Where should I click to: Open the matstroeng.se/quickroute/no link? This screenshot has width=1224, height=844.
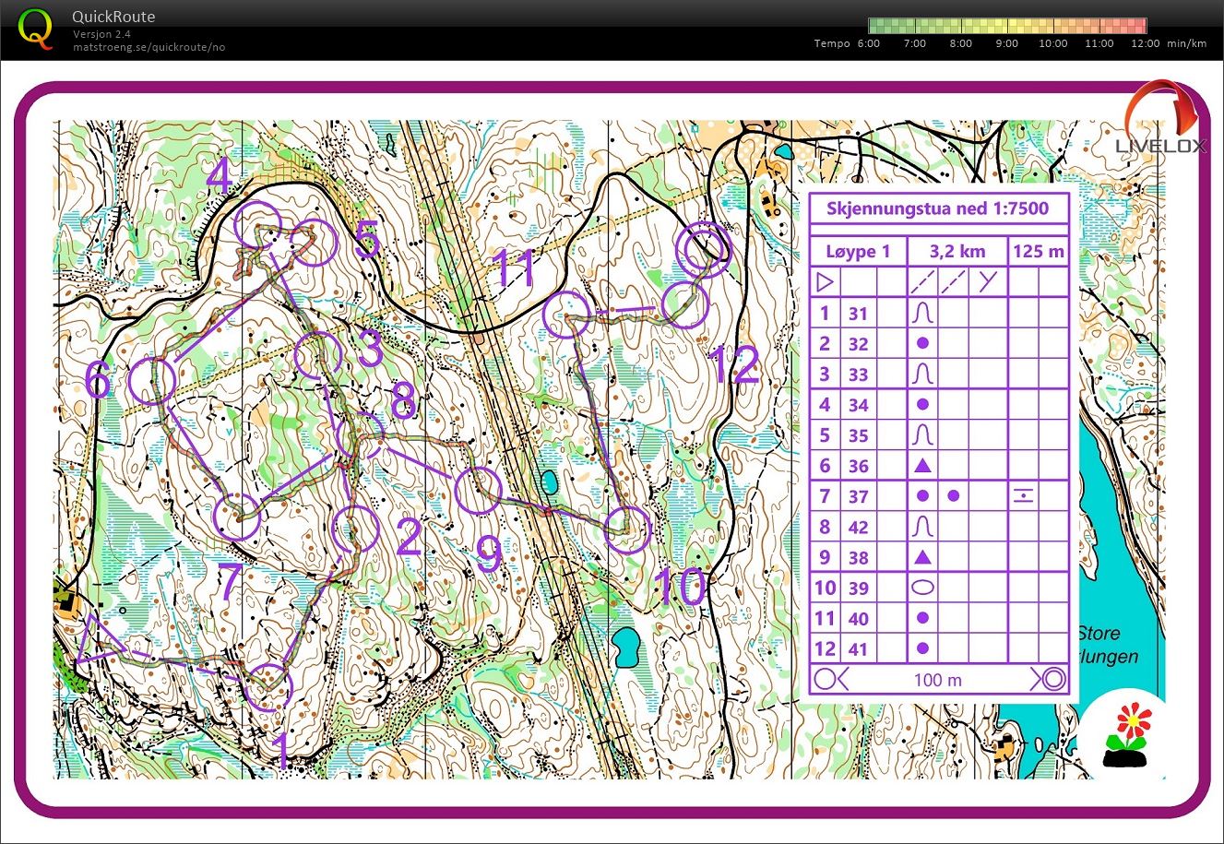coord(149,47)
